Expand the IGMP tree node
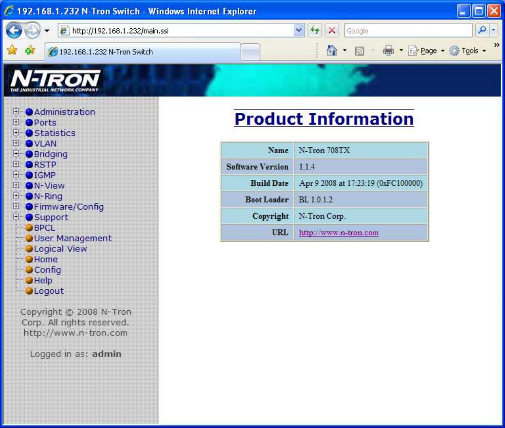Viewport: 505px width, 428px height. tap(16, 175)
